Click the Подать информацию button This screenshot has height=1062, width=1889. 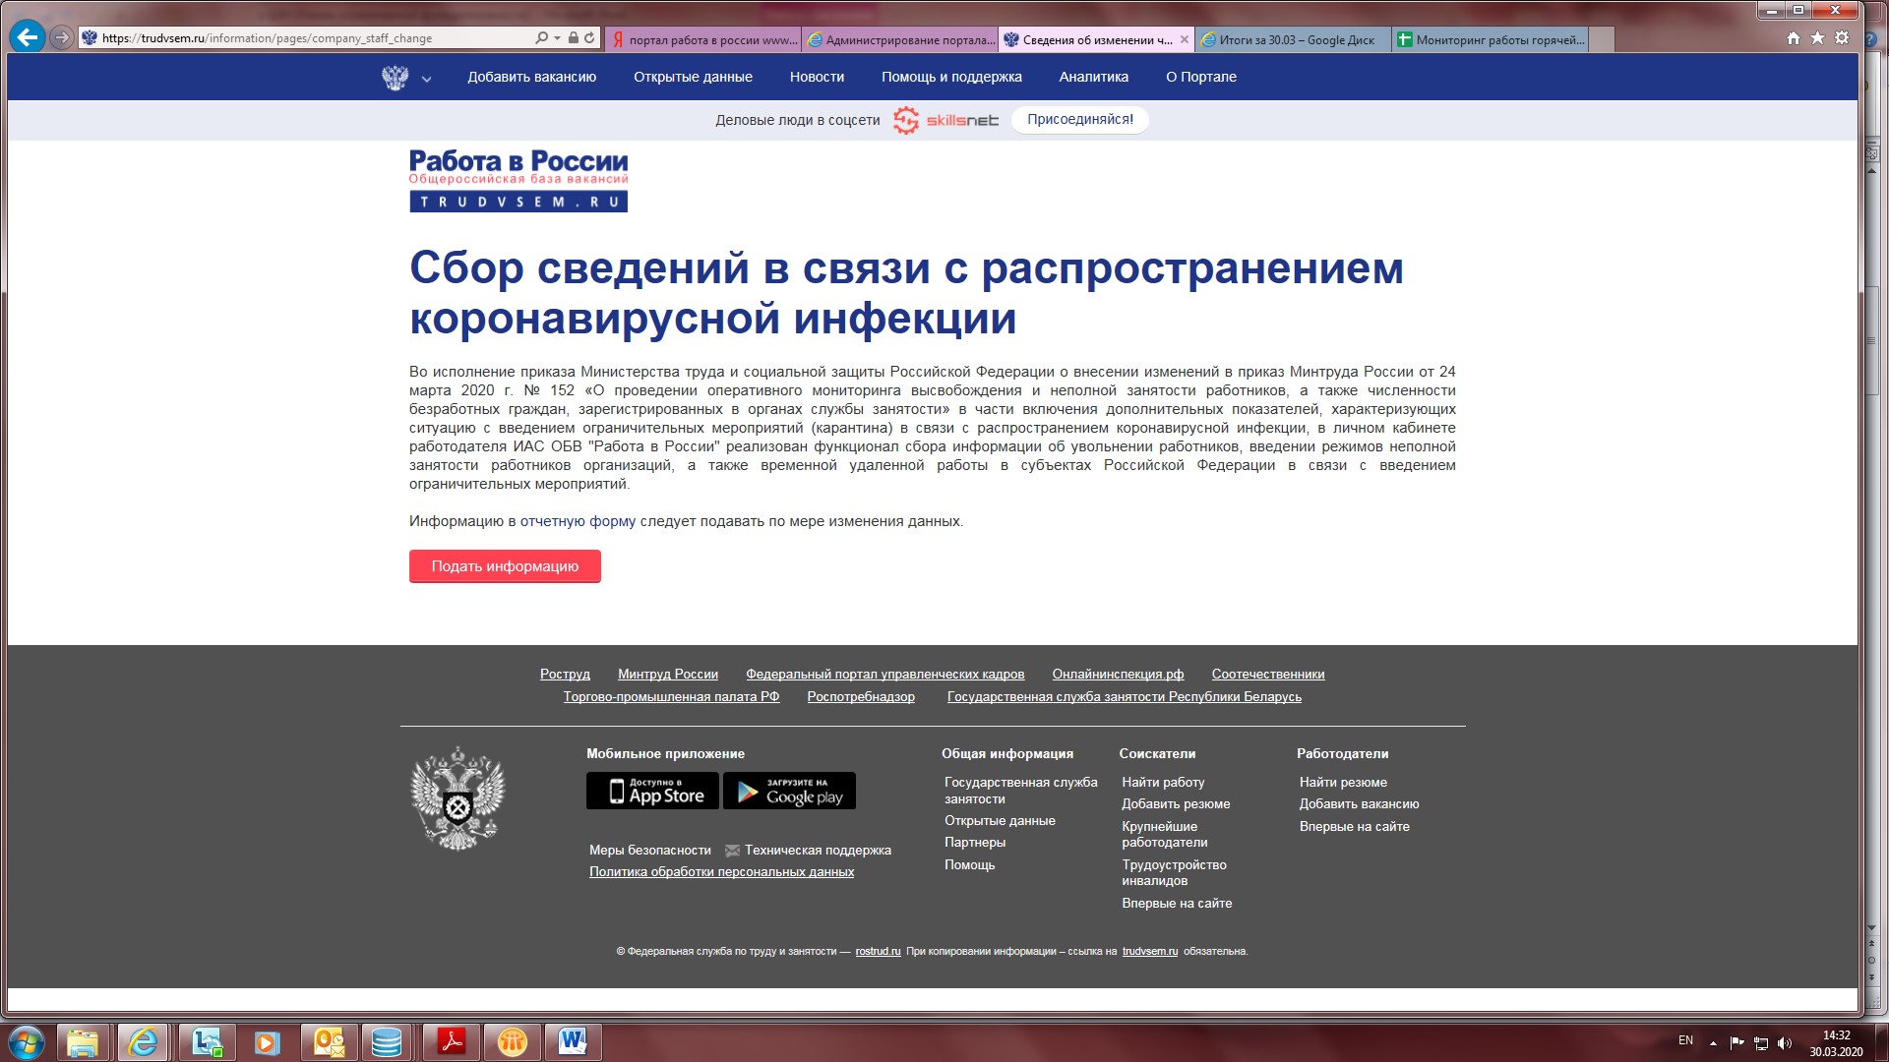point(505,566)
